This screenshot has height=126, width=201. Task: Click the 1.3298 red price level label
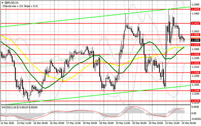coord(195,73)
